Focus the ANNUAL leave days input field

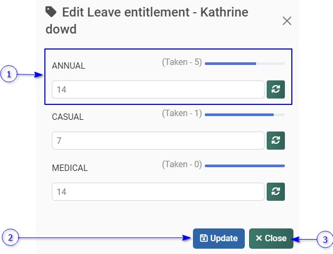pyautogui.click(x=158, y=89)
